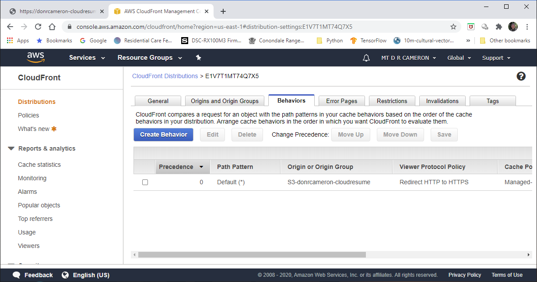
Task: Open the Resource Groups dropdown
Action: coord(150,58)
